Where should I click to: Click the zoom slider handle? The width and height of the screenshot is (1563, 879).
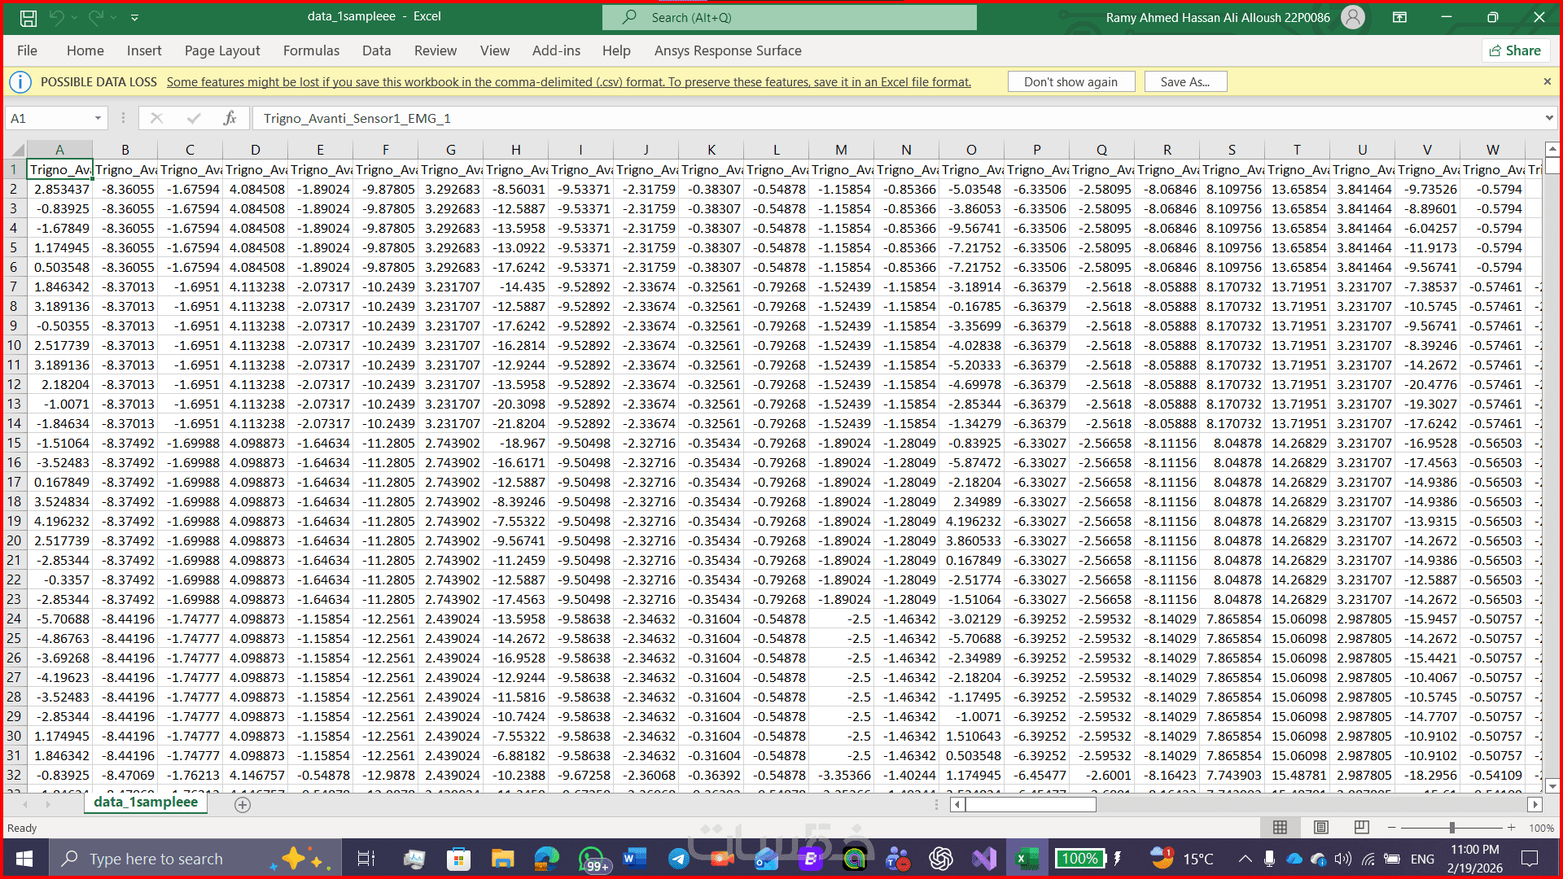[1451, 828]
